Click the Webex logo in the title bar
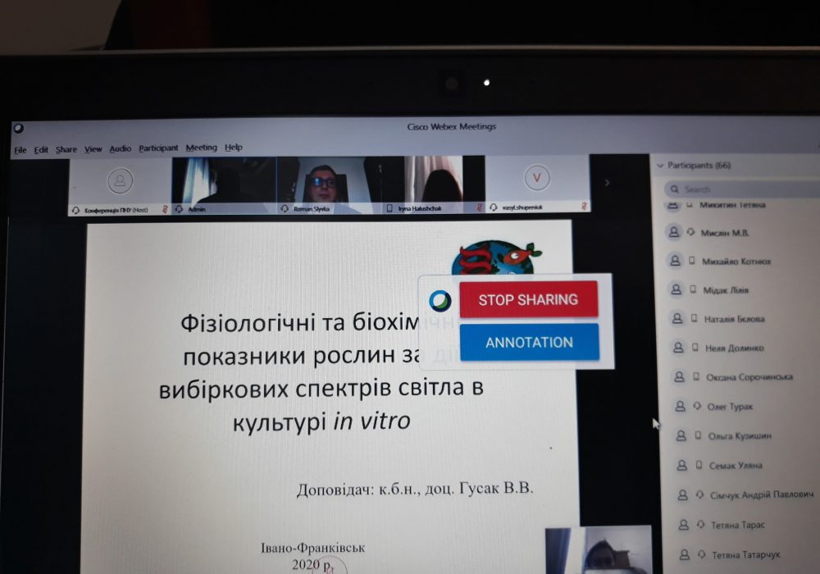 [x=18, y=128]
